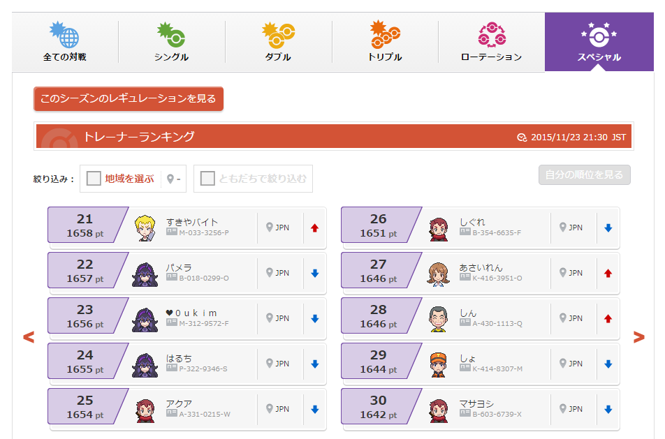Click the 自分の順位を見る button
Viewport: 665px width, 439px height.
[585, 174]
